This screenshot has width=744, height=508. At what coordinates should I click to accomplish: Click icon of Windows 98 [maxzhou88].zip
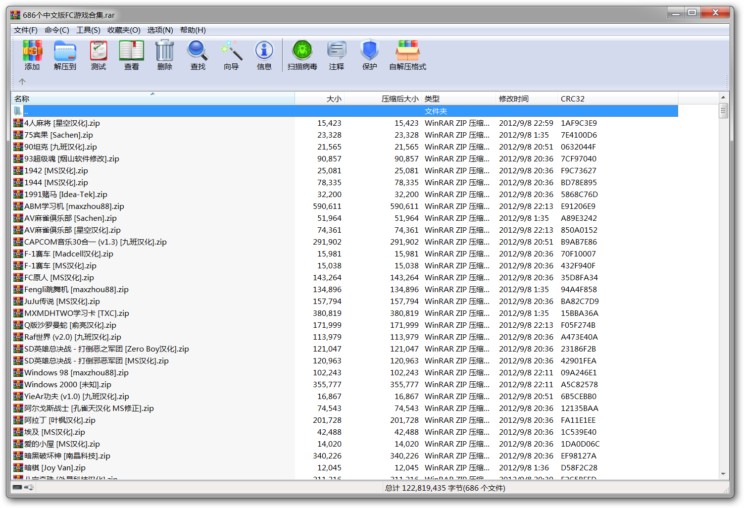point(18,372)
